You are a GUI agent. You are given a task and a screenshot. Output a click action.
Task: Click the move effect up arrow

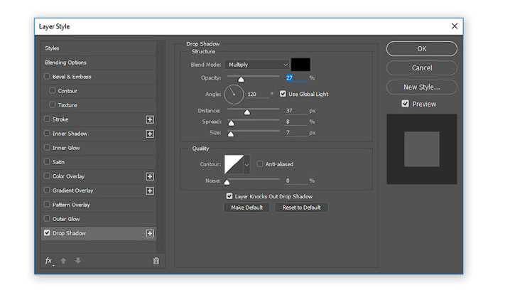pos(63,261)
